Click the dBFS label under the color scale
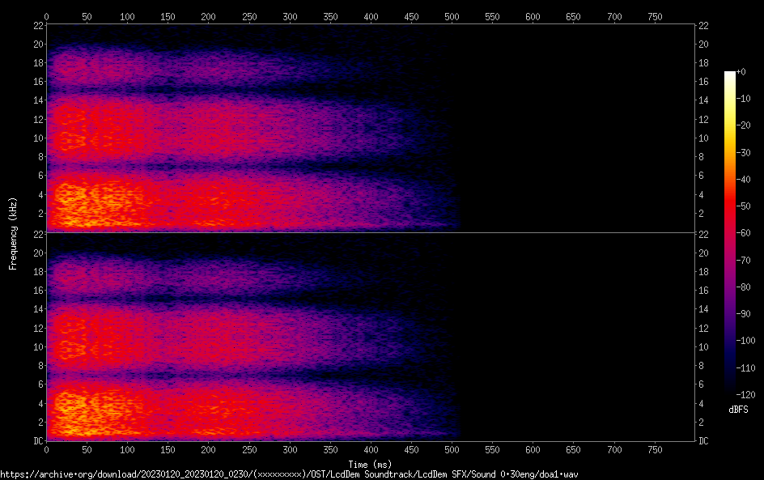Screen dimensions: 764x480 (738, 410)
